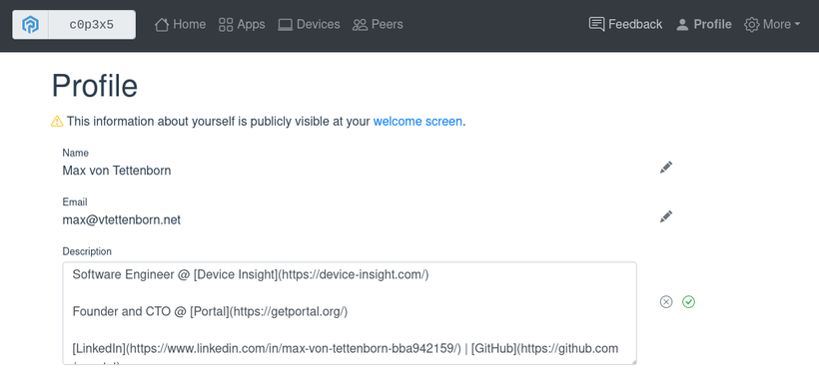
Task: Click the Software Engineer line in description
Action: point(251,274)
